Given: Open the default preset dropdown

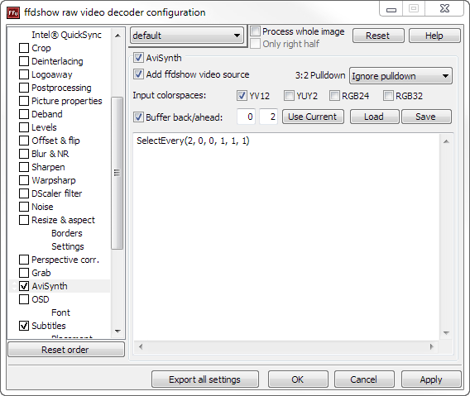Looking at the screenshot, I should pyautogui.click(x=187, y=36).
